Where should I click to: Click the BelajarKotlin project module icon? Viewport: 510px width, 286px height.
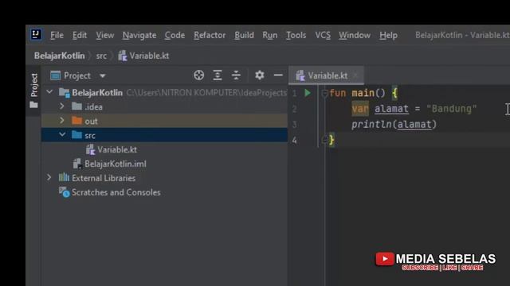[x=64, y=93]
